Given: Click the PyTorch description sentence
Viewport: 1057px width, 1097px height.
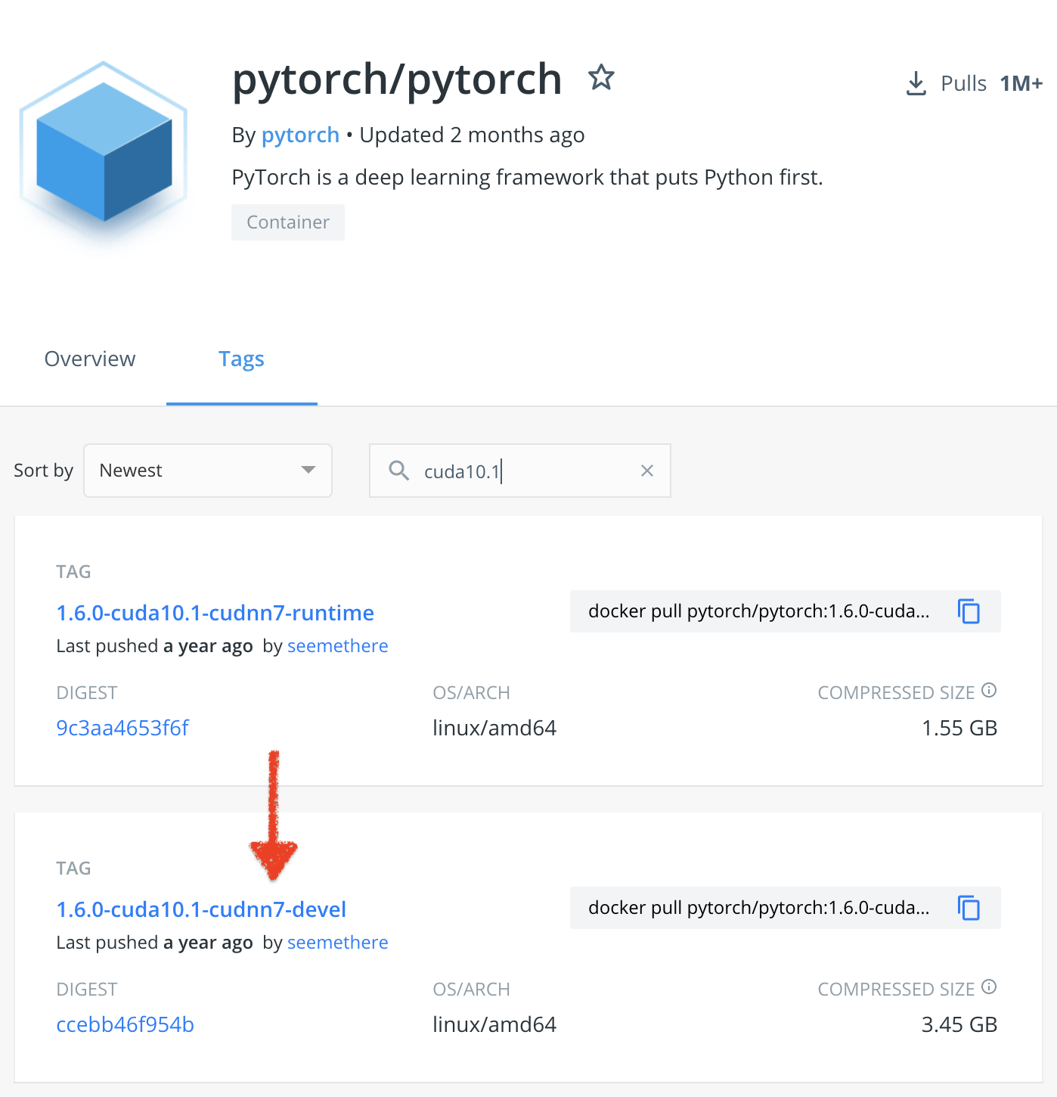Looking at the screenshot, I should tap(527, 177).
